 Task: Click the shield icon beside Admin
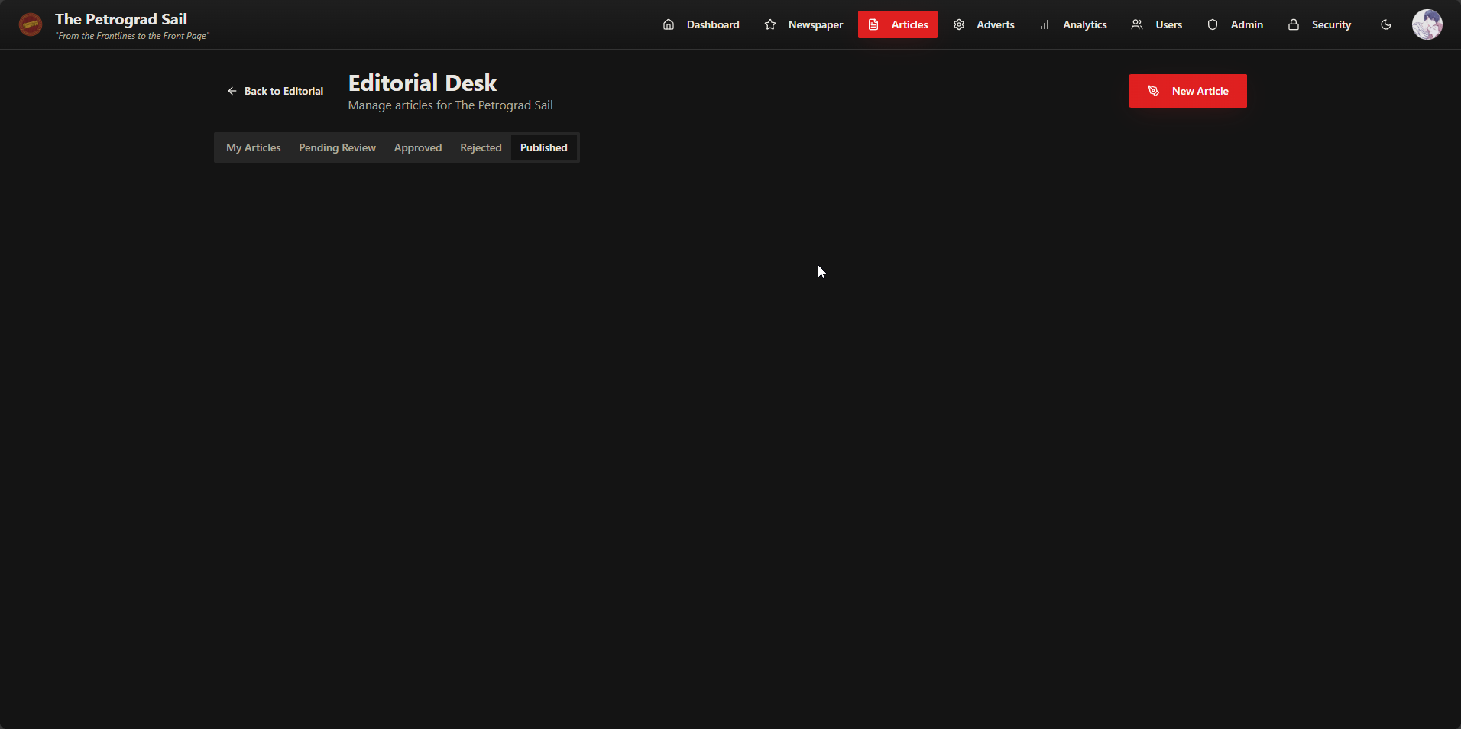pyautogui.click(x=1213, y=24)
